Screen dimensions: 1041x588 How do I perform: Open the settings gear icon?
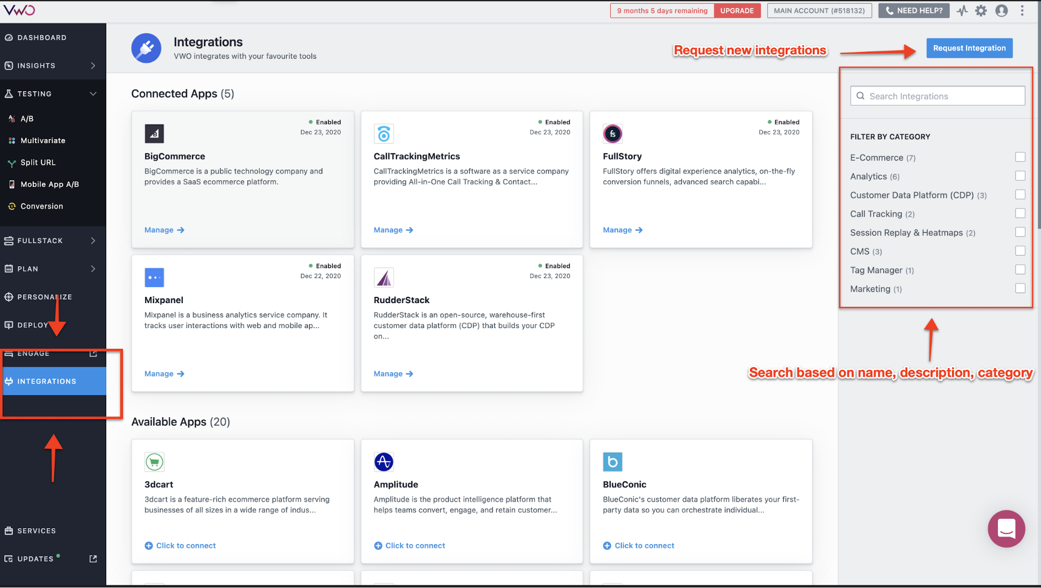pos(981,10)
